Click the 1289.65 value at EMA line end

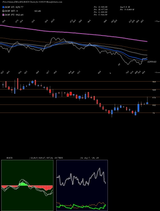(152, 62)
